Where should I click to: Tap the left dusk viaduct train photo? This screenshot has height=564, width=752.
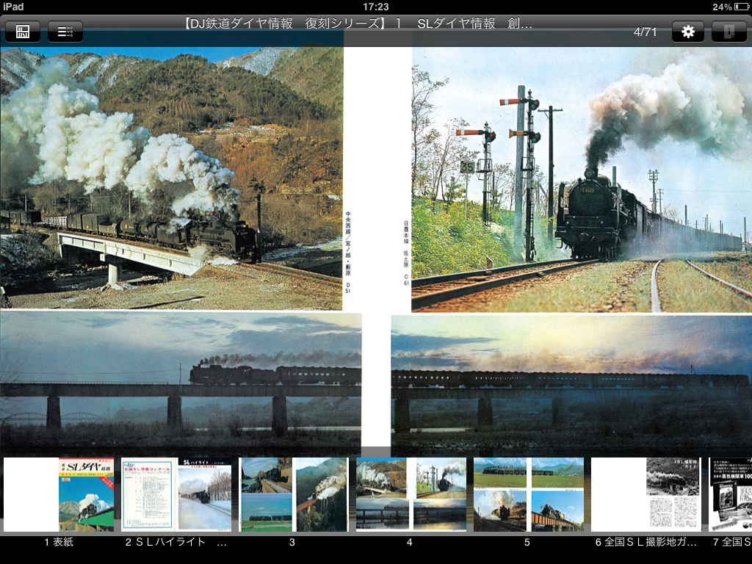(181, 384)
